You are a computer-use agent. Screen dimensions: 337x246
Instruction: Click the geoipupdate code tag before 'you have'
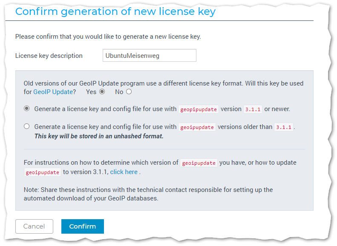(x=199, y=163)
